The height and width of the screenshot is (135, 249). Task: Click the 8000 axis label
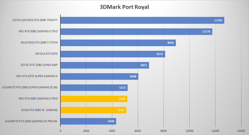[164, 131]
